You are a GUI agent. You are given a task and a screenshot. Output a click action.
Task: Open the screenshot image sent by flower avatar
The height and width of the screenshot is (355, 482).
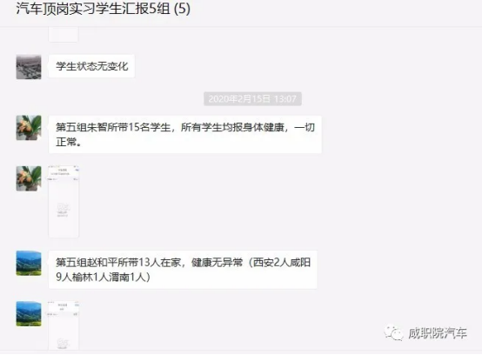pos(64,202)
